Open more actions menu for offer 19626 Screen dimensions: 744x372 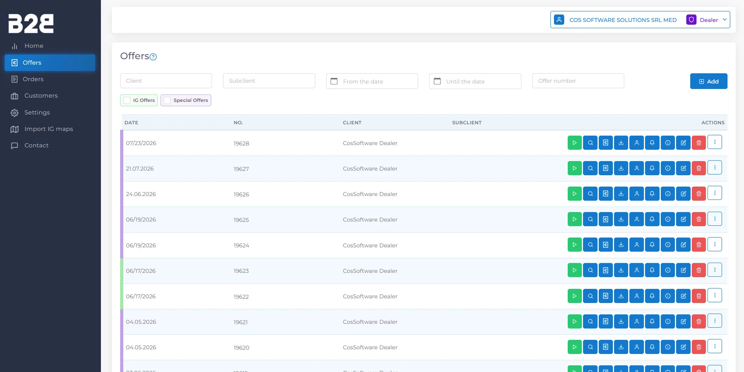[715, 193]
